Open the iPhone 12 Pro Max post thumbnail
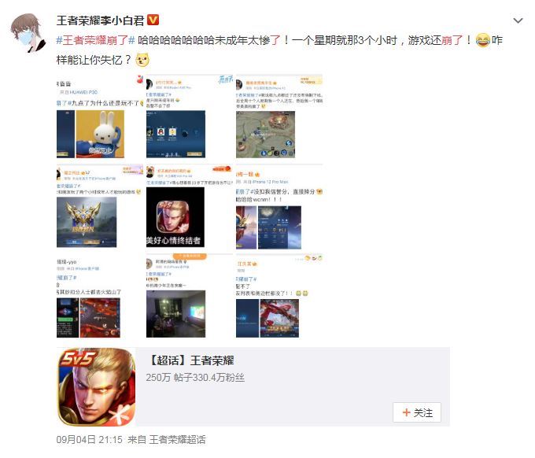Viewport: 535px width, 458px height. click(x=279, y=206)
